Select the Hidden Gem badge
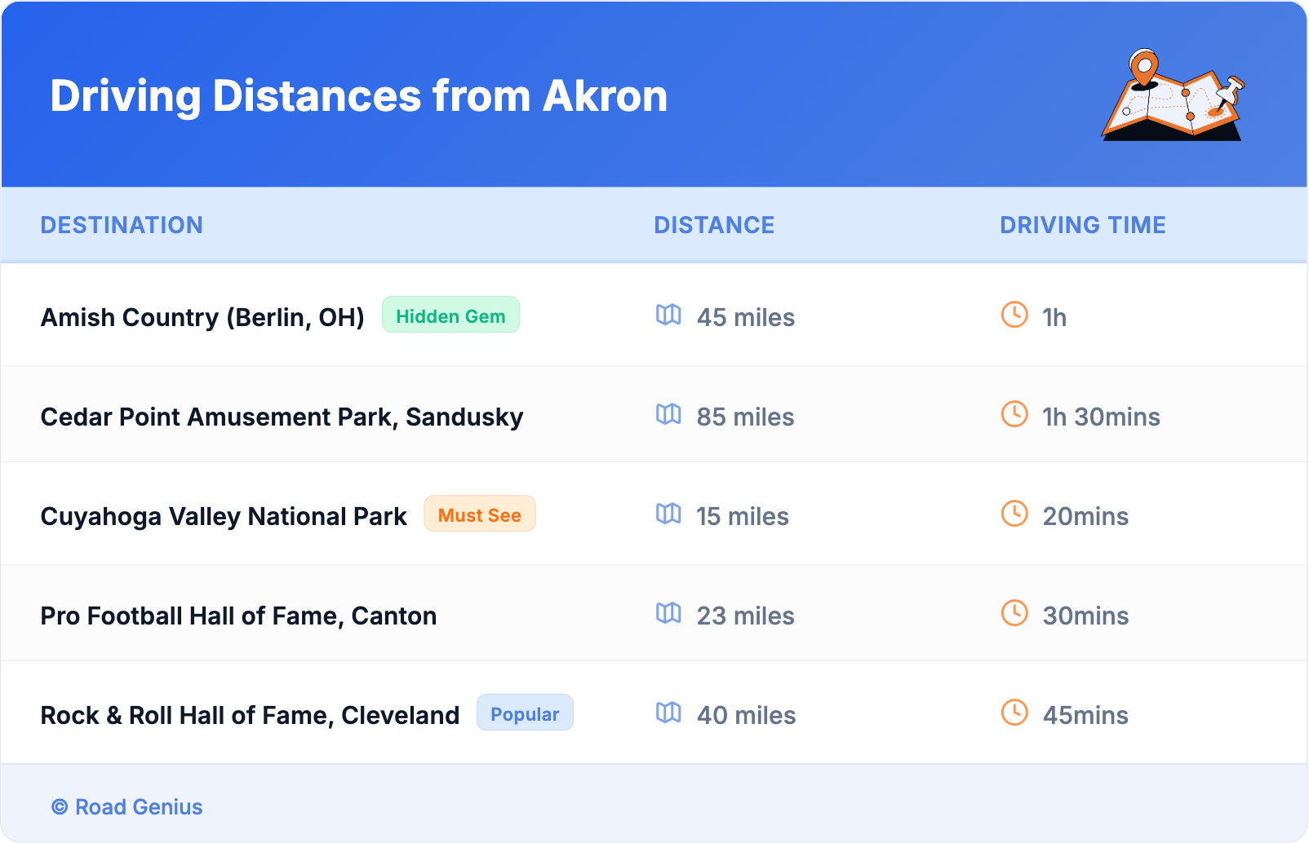Screen dimensions: 1309x843 [450, 316]
